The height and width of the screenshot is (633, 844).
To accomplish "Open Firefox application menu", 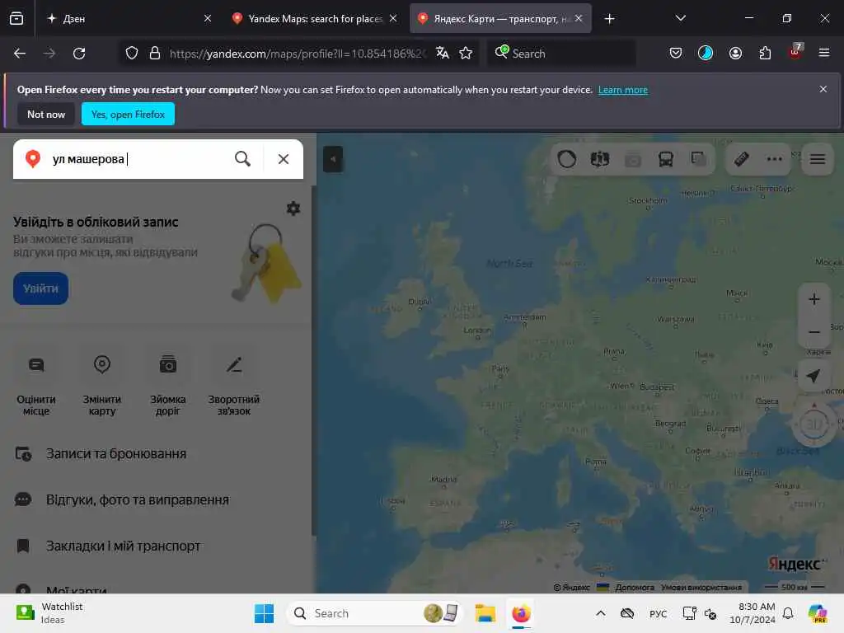I will tap(824, 53).
